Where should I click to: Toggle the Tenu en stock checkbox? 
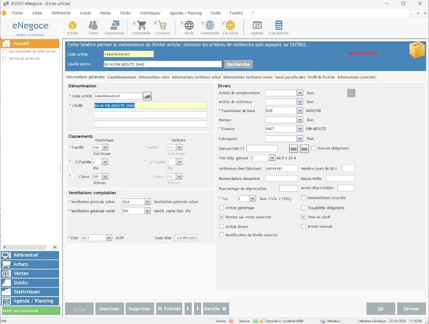303,217
